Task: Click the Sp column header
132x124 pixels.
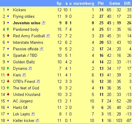Action: pos(59,4)
